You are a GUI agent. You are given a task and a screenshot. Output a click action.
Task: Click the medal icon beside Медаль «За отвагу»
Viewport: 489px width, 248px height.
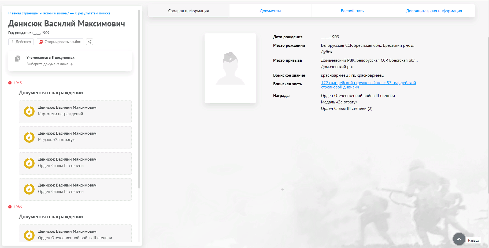pos(29,137)
